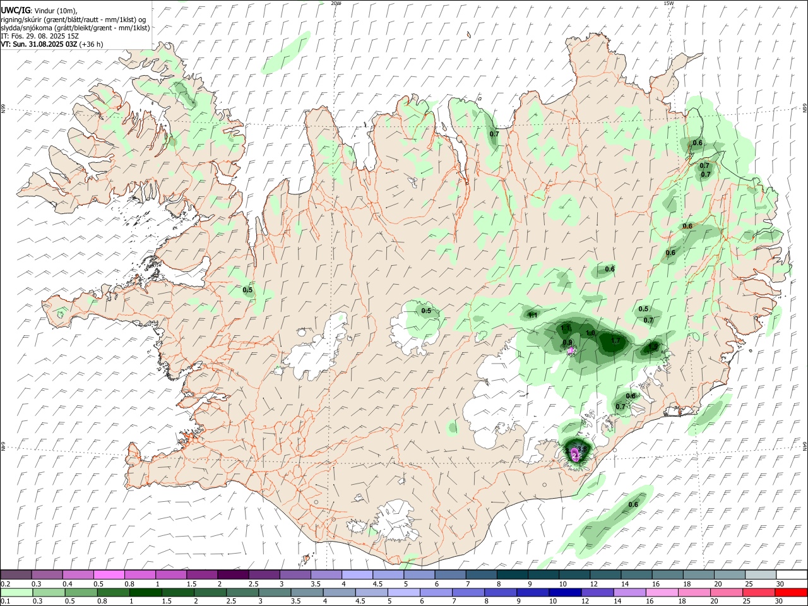Screen dimensions: 808x606
Task: Click the white 30 swatch ending the upper legend
Action: coord(791,575)
